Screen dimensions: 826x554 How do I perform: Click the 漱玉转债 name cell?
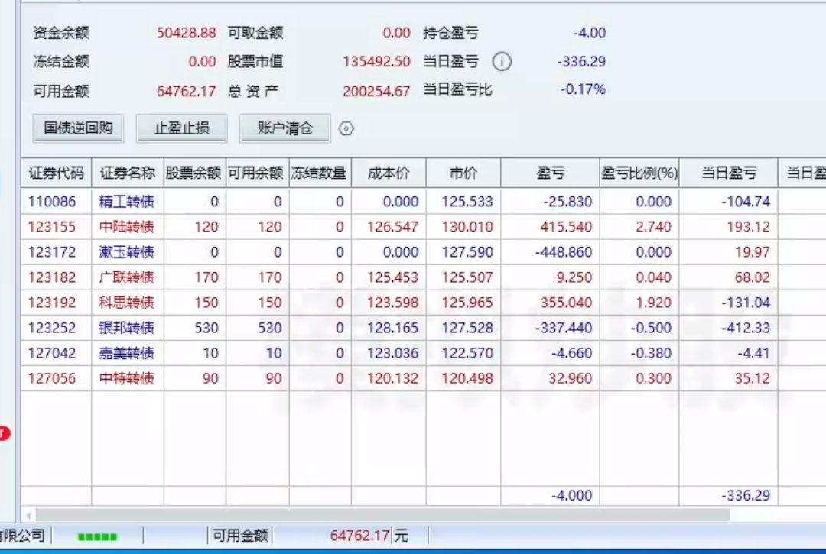[x=126, y=252]
